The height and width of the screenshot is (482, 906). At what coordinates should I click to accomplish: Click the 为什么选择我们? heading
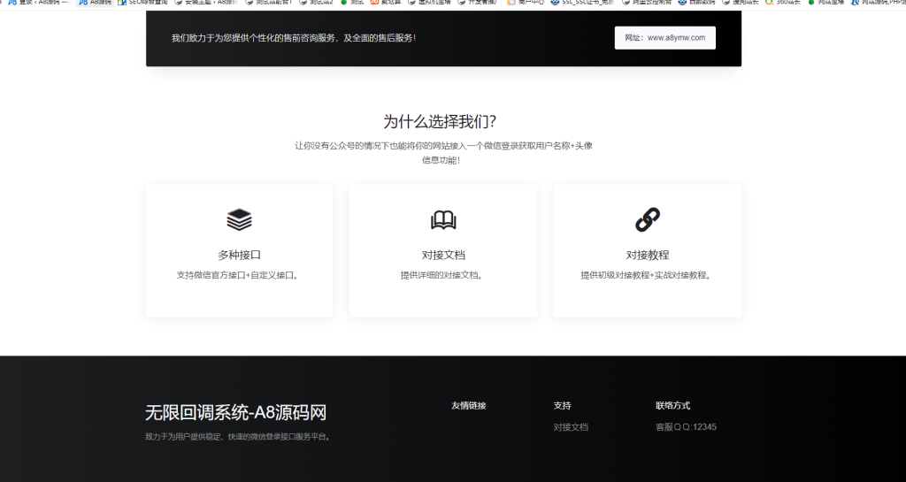tap(440, 121)
